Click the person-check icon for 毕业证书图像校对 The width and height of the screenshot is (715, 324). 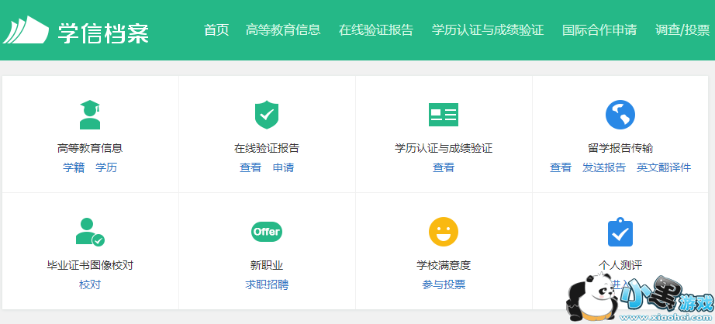90,232
